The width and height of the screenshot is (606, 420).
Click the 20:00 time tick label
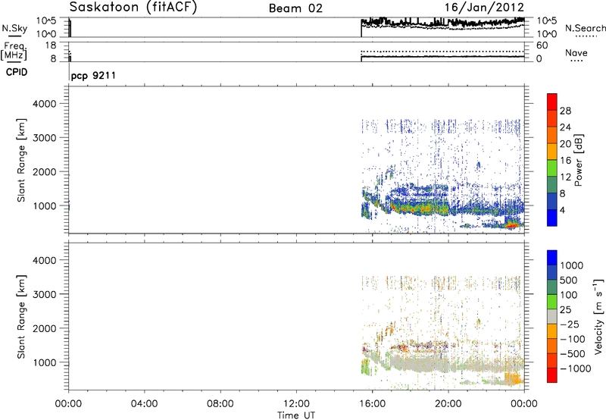point(448,404)
